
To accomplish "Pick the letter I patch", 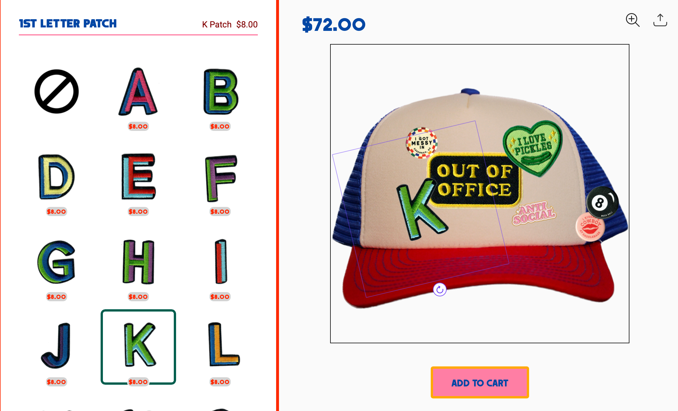I will 221,262.
